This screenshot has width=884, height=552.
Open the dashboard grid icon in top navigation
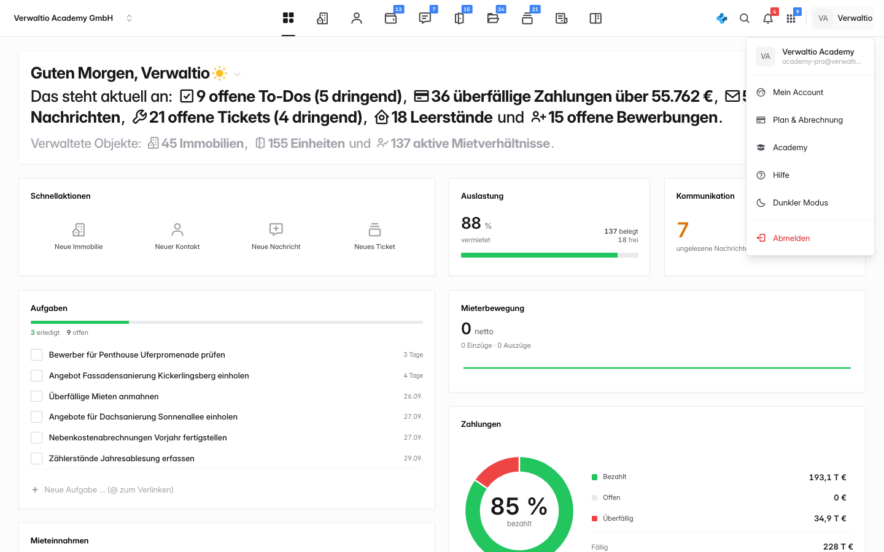point(289,18)
